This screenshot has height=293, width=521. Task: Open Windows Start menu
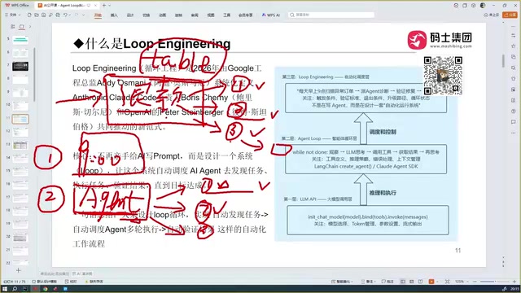[5, 289]
